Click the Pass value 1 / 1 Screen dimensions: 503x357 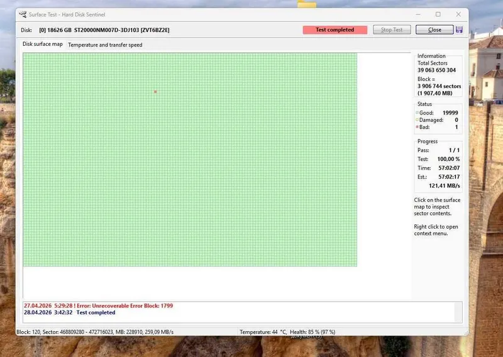454,150
